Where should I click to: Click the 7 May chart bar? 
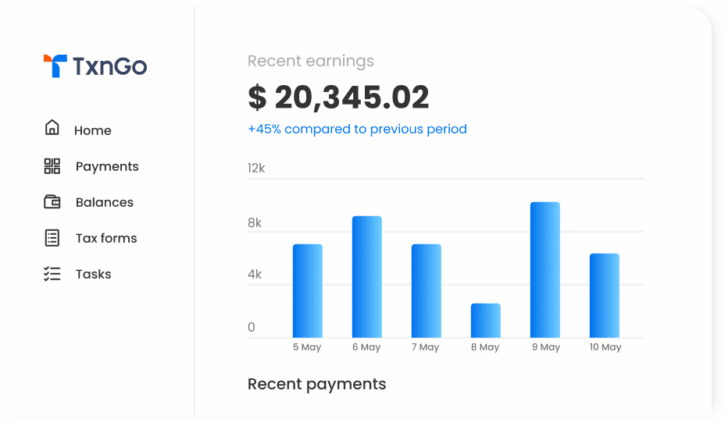427,291
